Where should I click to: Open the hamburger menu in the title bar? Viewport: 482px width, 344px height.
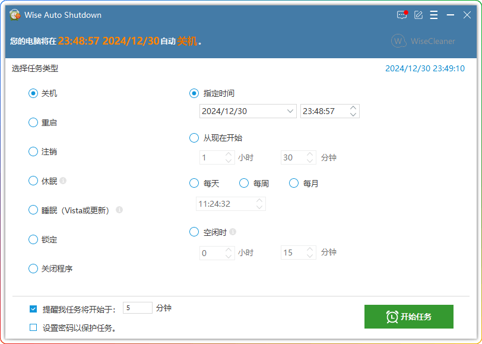pos(435,15)
